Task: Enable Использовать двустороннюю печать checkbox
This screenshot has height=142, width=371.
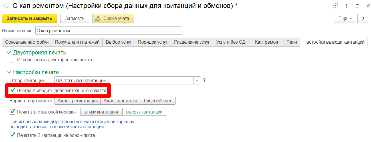Action: (x=12, y=60)
